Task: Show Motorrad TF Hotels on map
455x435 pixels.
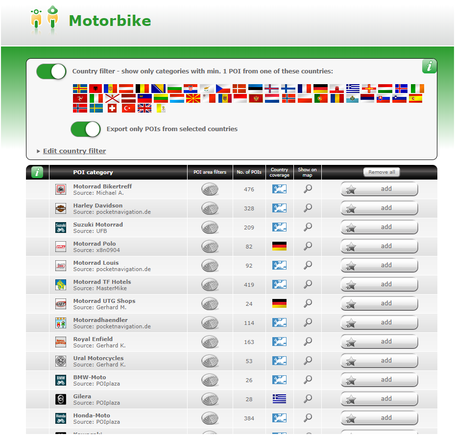Action: [308, 284]
